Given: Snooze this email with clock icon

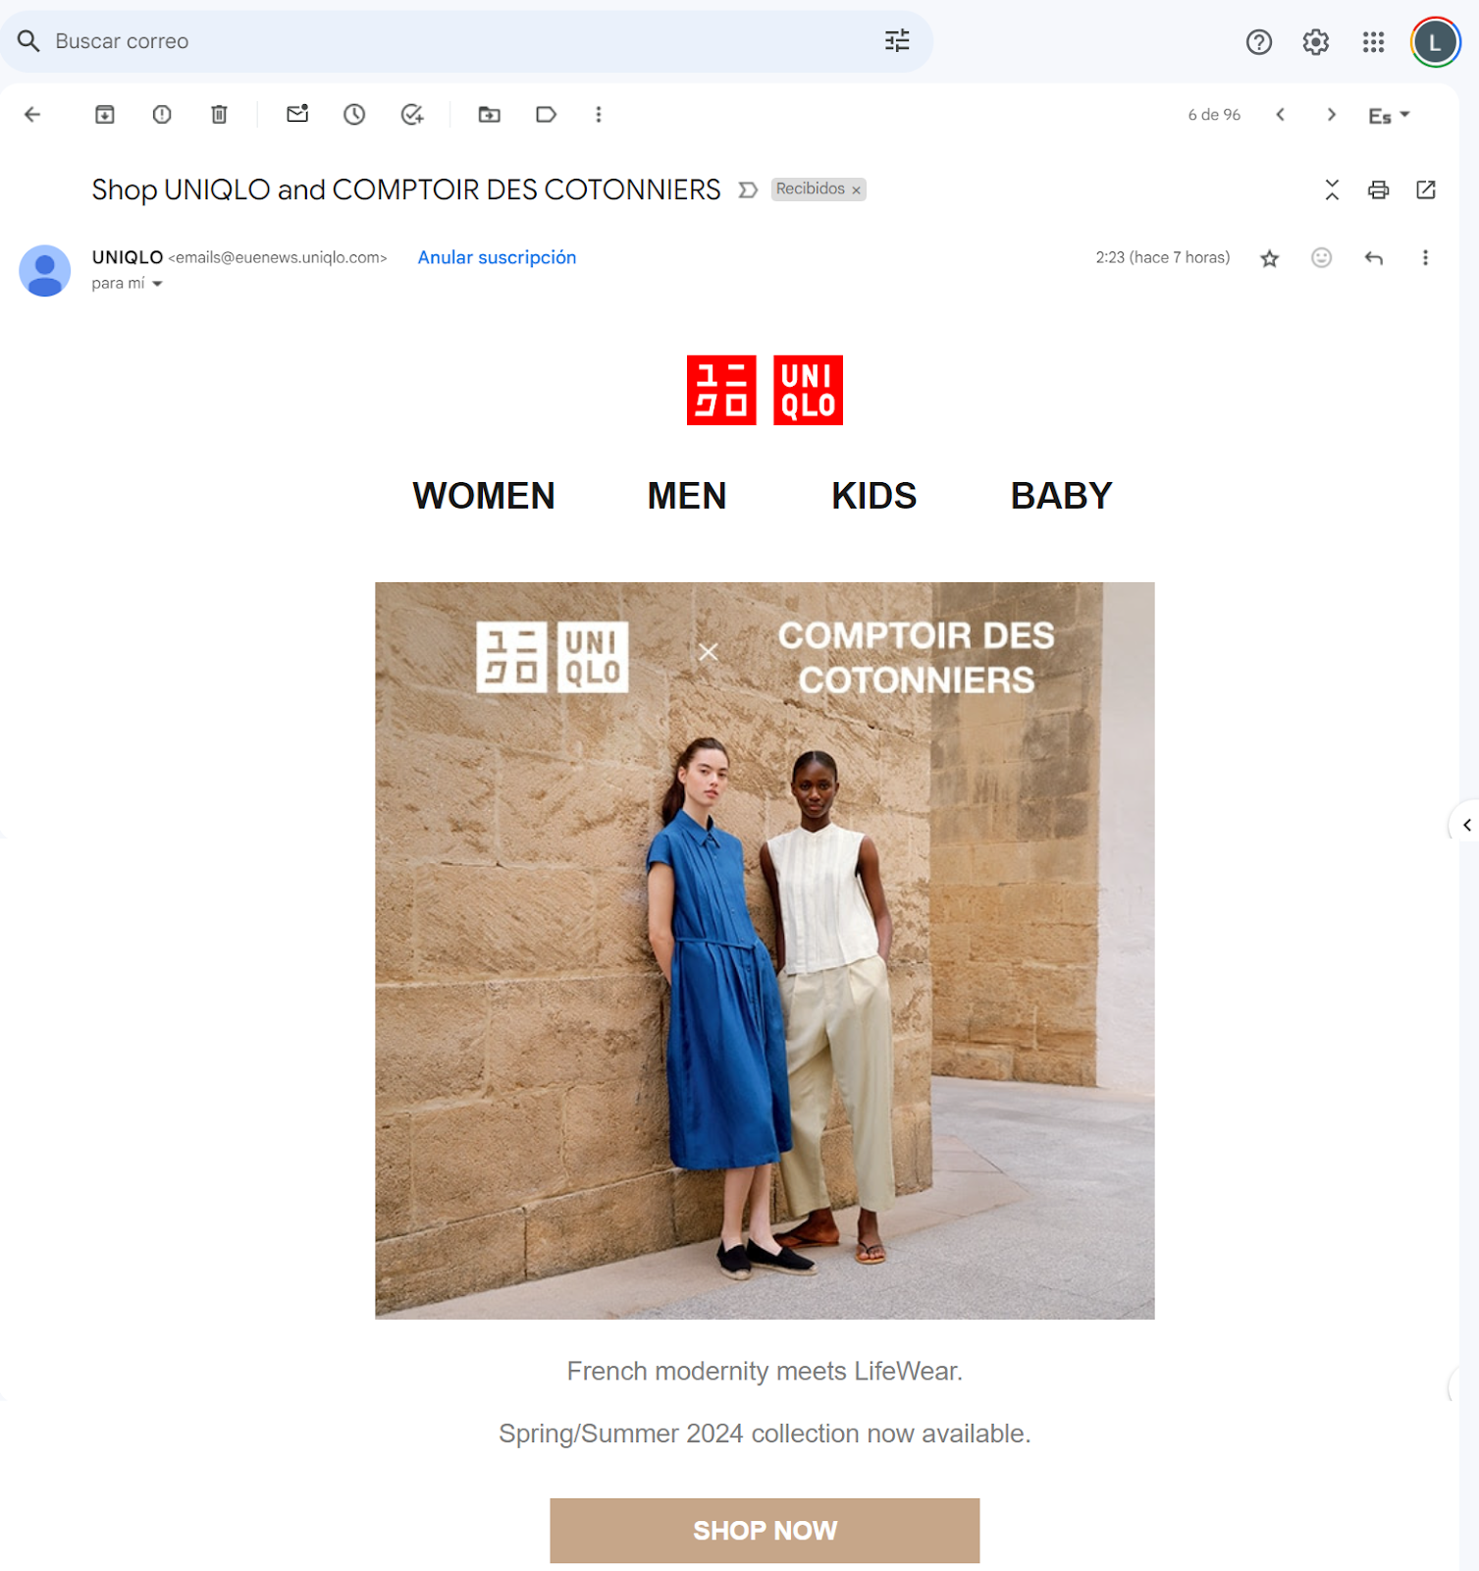Looking at the screenshot, I should pos(354,115).
